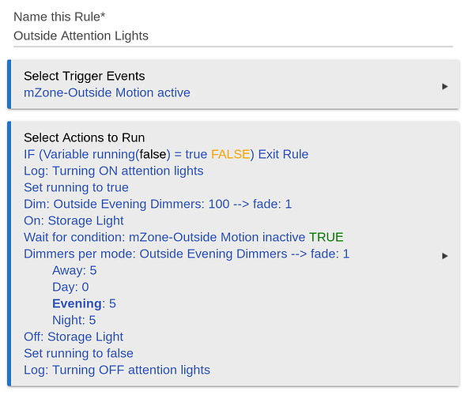Select the Set running to false action
This screenshot has width=468, height=395.
coord(78,354)
